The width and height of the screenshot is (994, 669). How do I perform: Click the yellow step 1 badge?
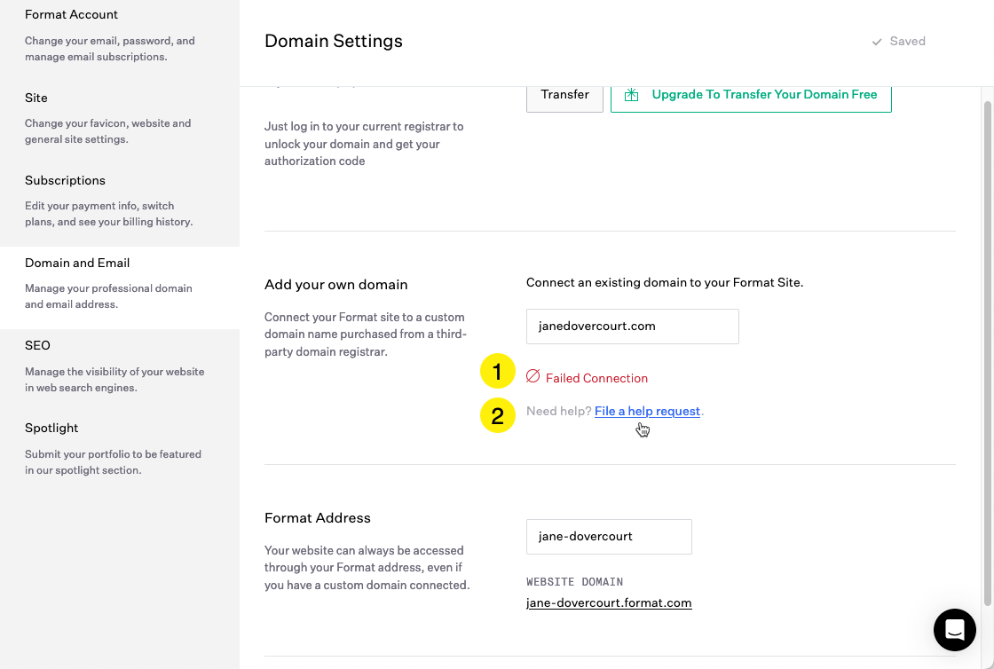tap(498, 372)
